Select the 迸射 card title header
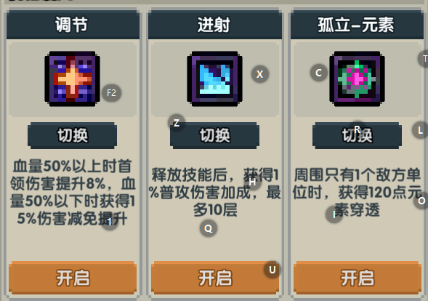This screenshot has height=301, width=428. [215, 25]
